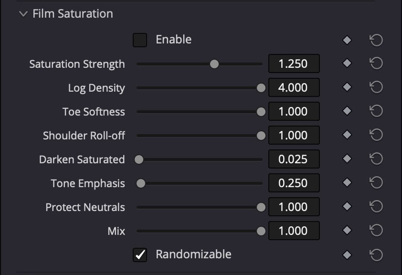The image size is (402, 275).
Task: Click the Film Saturation section title
Action: [73, 14]
